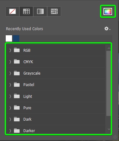Click the scrollbar up arrow
This screenshot has width=119, height=141.
click(109, 48)
